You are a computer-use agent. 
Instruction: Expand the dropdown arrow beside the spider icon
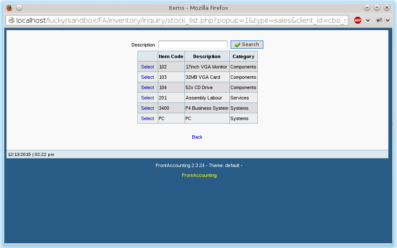[x=388, y=20]
